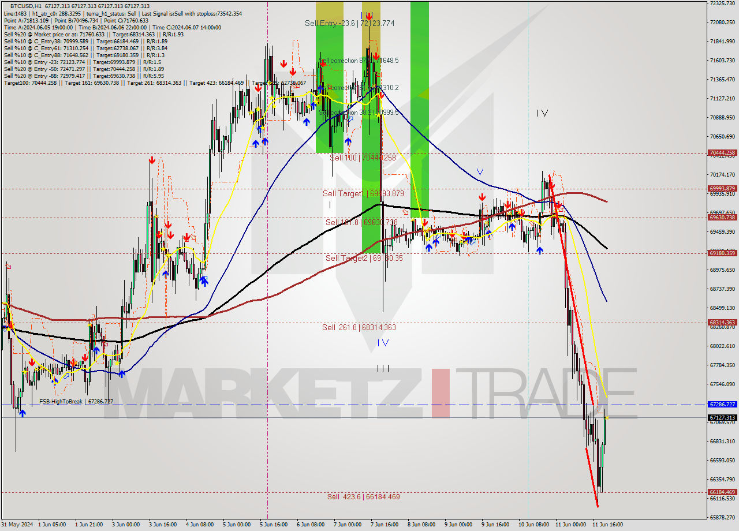The width and height of the screenshot is (739, 531).
Task: Select the 'Sell %10 @ C_Entry88' row
Action: click(x=84, y=55)
